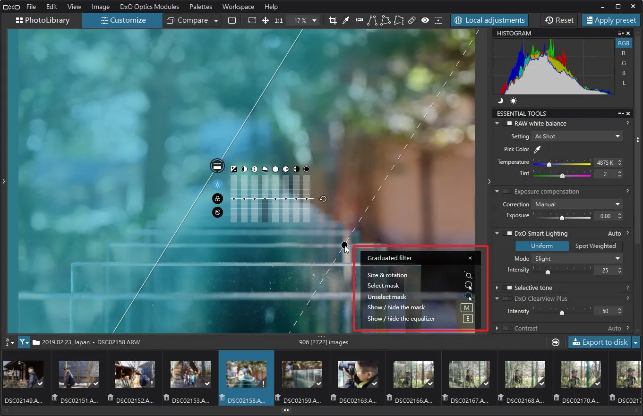
Task: Switch equalizer to Detail settings group
Action: (217, 212)
